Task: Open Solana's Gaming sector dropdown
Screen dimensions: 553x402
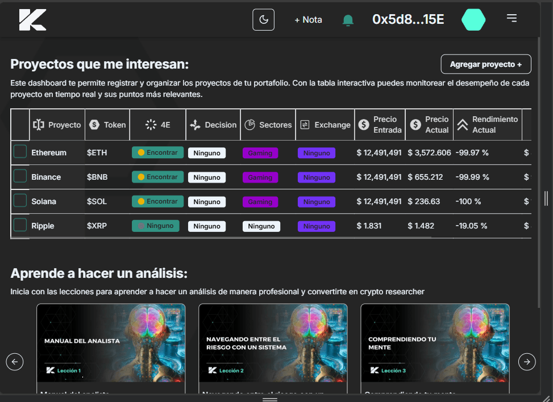Action: 260,202
